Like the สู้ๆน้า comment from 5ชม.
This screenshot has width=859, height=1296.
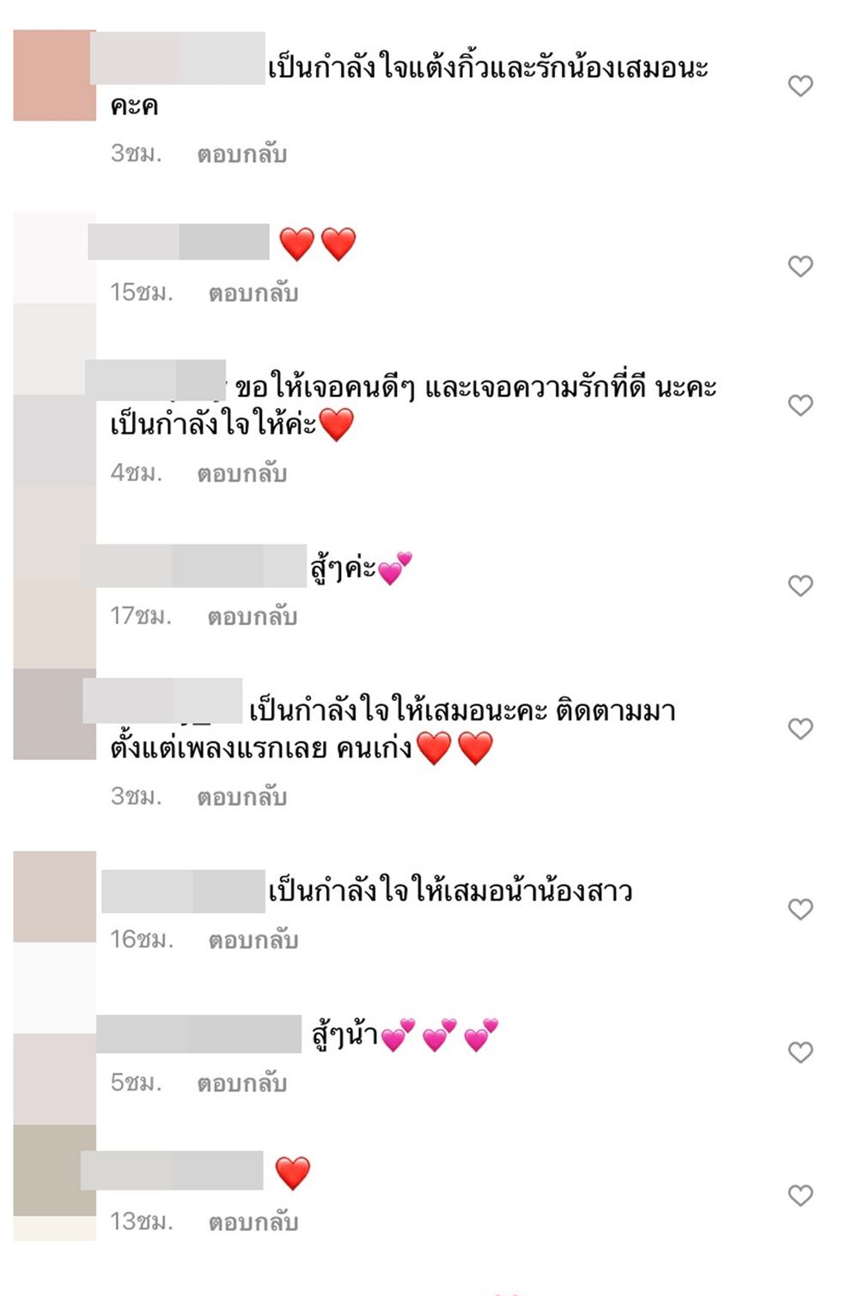(801, 1053)
